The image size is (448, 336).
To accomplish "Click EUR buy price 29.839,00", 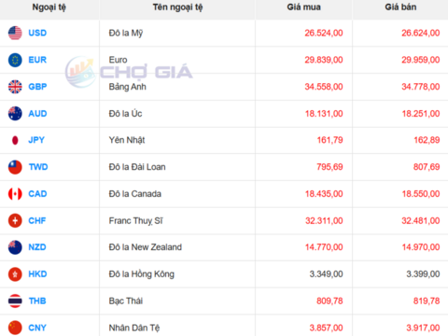I will pyautogui.click(x=324, y=60).
